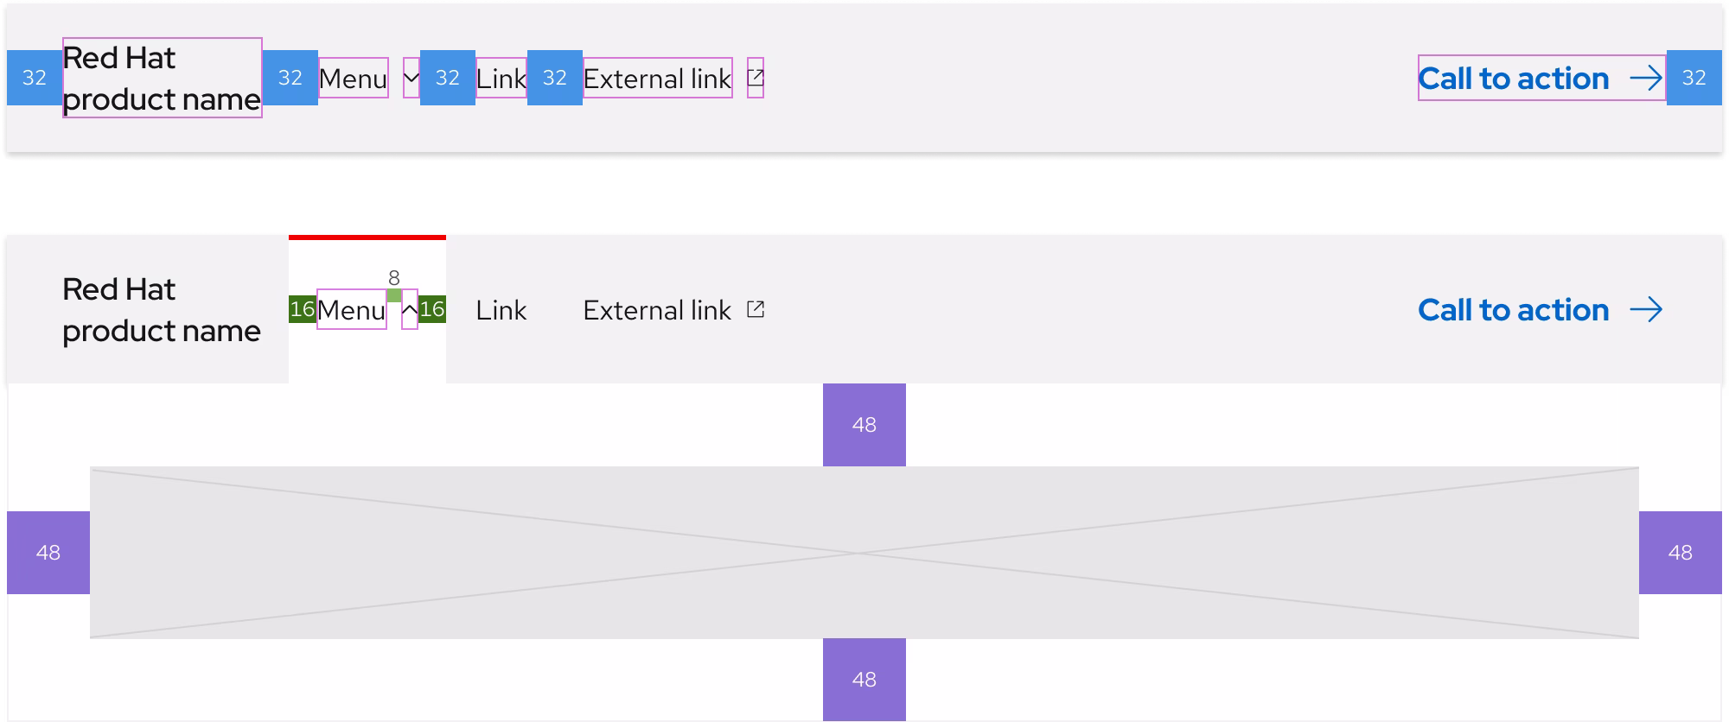Select the red brand bar above the Menu item
This screenshot has width=1729, height=722.
367,237
